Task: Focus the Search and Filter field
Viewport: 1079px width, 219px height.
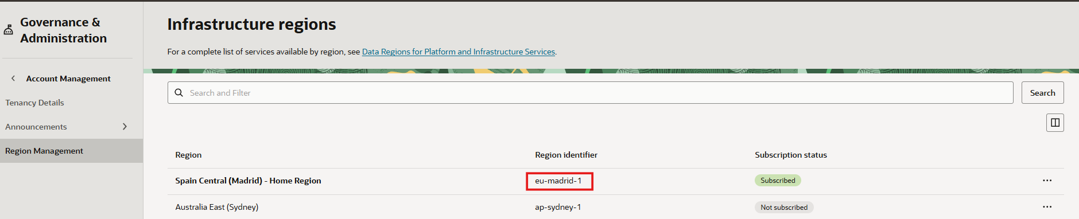Action: click(x=591, y=93)
